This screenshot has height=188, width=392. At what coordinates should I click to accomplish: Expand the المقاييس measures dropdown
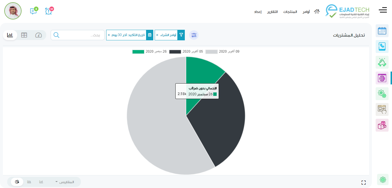pos(65,182)
